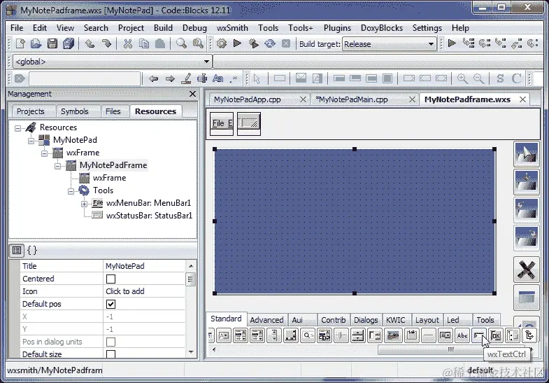Click the Redo arrow icon
Image resolution: width=549 pixels, height=383 pixels.
click(106, 44)
